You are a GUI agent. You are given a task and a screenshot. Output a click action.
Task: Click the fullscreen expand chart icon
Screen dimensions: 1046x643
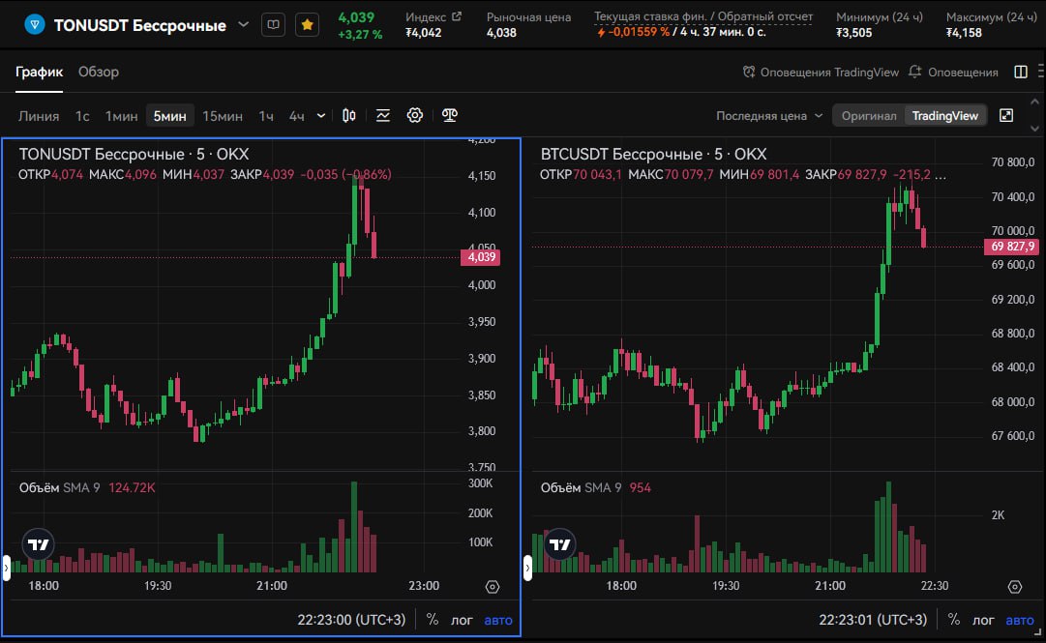(x=1006, y=116)
